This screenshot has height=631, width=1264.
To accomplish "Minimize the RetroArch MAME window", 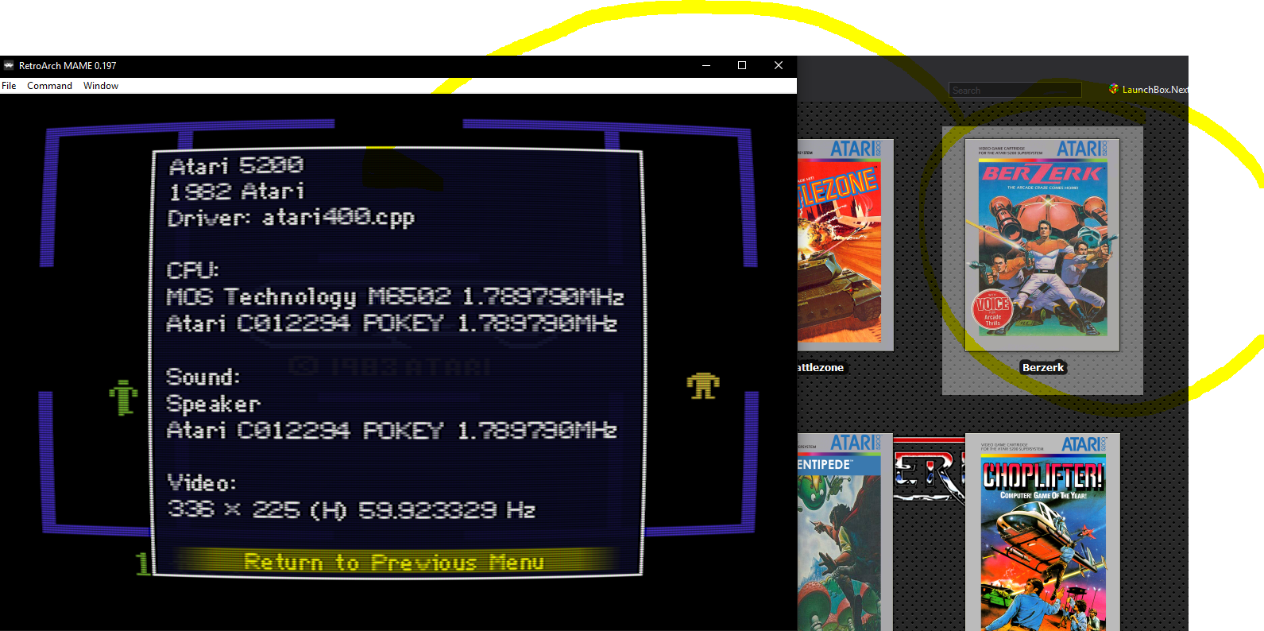I will [705, 65].
